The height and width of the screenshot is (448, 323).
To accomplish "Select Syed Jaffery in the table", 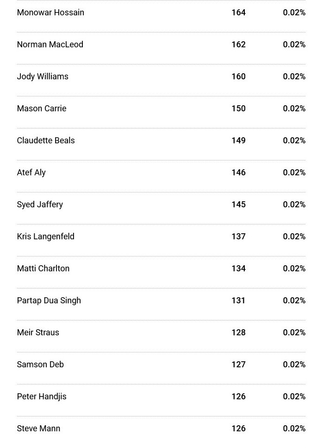I will click(x=40, y=205).
